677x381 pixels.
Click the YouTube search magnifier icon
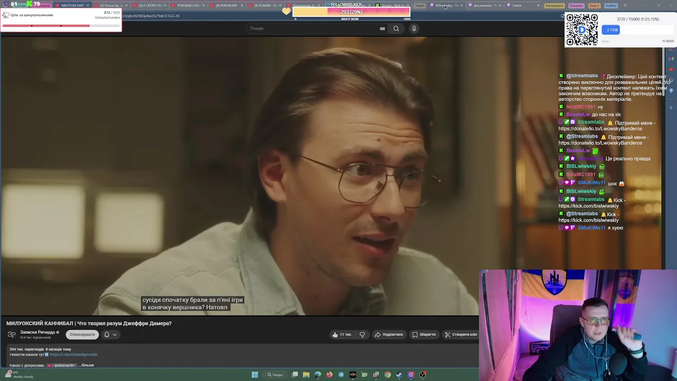[396, 29]
